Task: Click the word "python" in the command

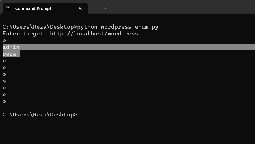Action: [87, 27]
